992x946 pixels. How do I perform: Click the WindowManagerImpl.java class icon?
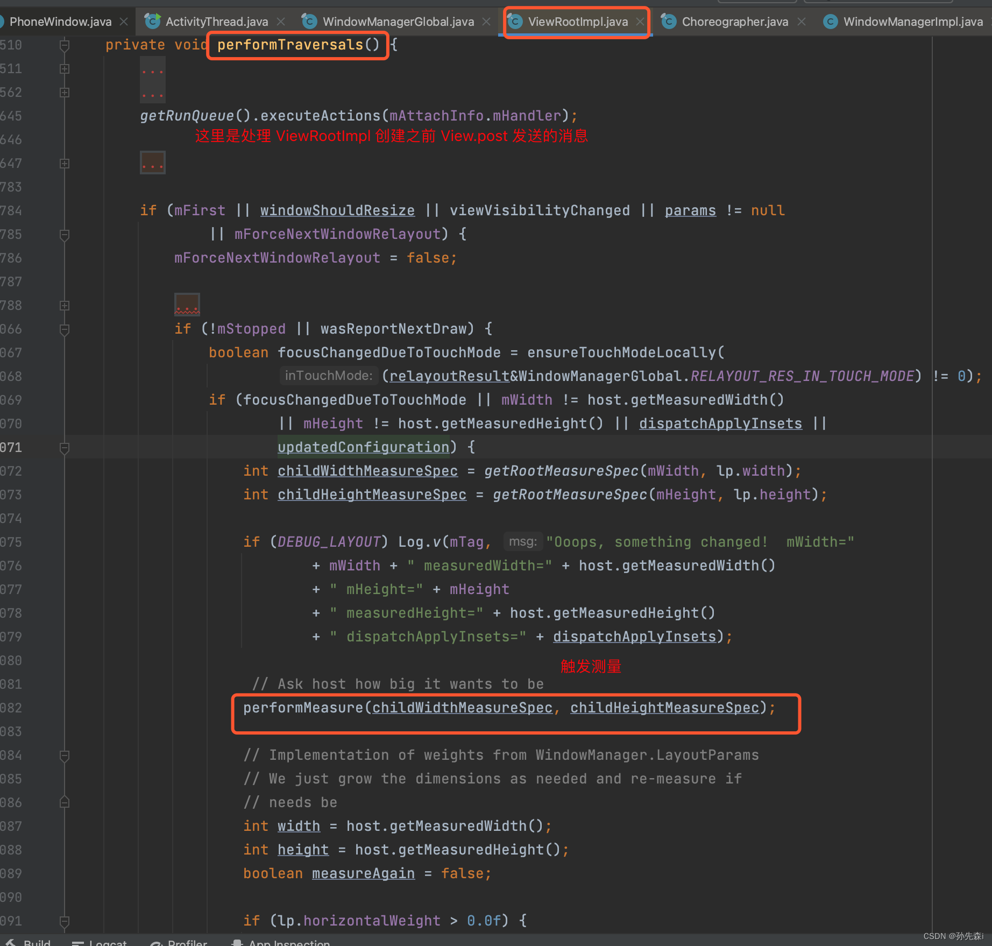(x=831, y=21)
